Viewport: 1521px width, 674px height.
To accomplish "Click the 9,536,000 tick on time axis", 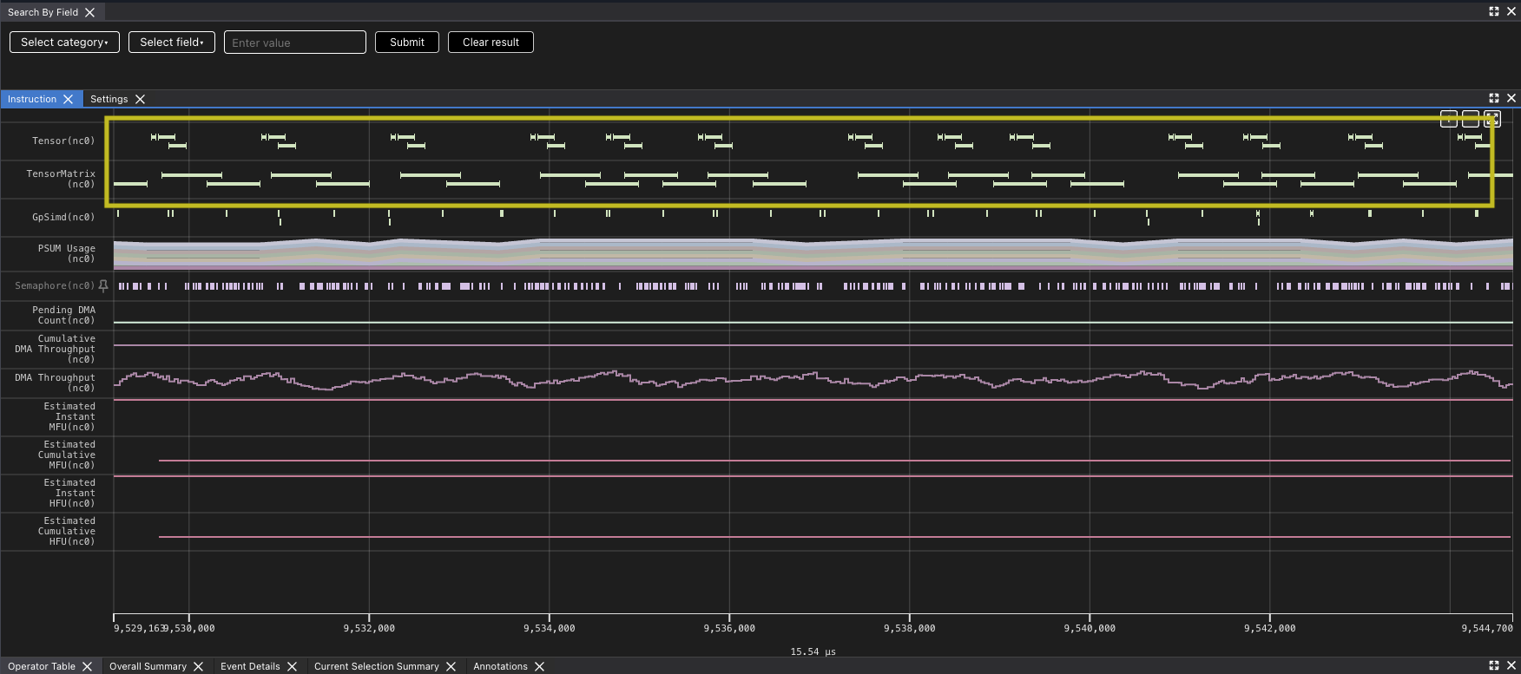I will (x=729, y=628).
